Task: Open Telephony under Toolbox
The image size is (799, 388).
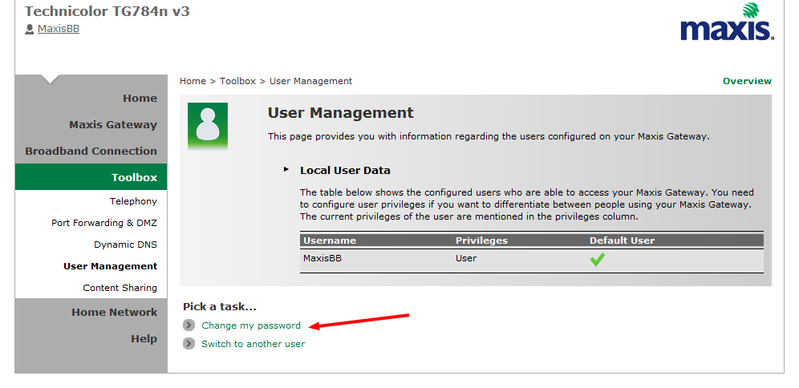Action: click(133, 201)
